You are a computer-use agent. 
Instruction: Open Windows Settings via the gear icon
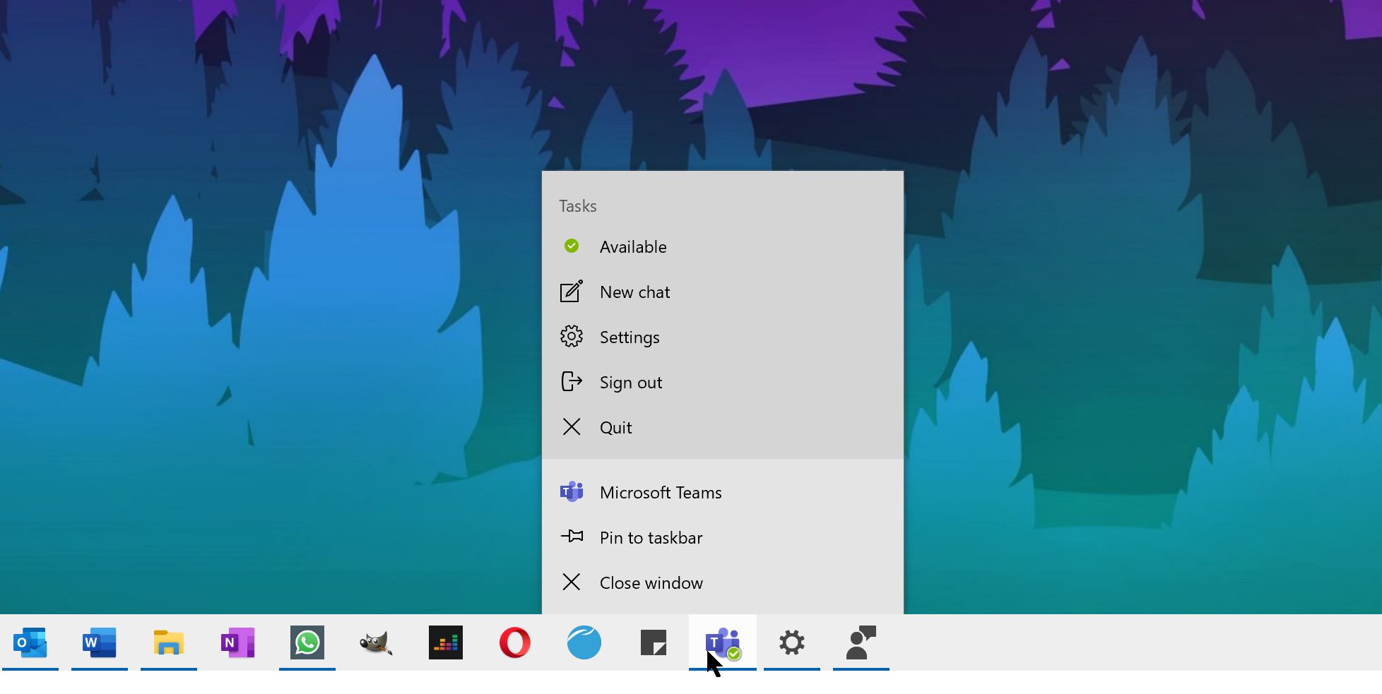click(792, 642)
